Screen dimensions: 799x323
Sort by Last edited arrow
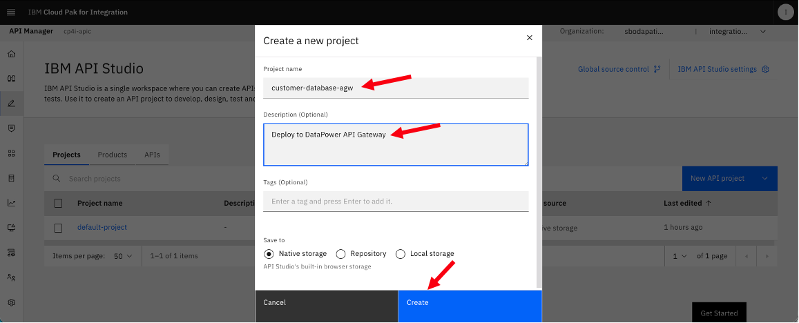point(708,204)
